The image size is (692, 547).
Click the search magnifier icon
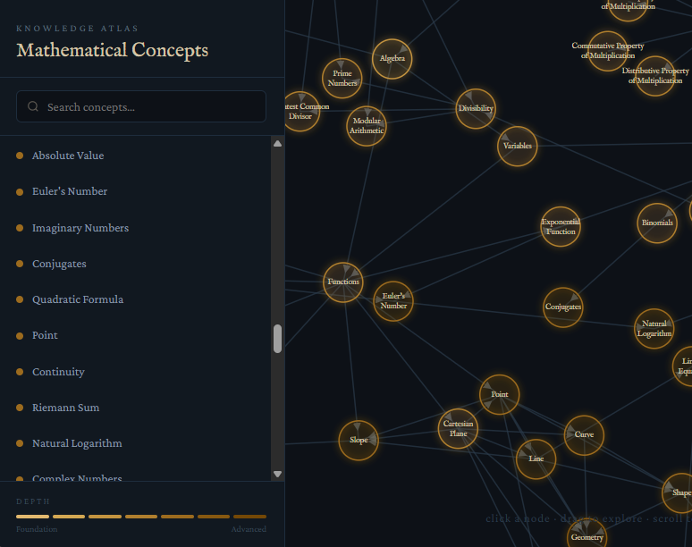click(33, 106)
